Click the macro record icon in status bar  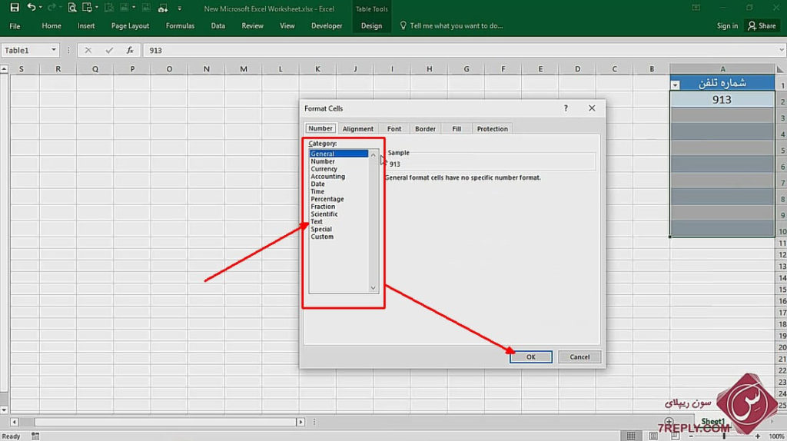tap(35, 436)
